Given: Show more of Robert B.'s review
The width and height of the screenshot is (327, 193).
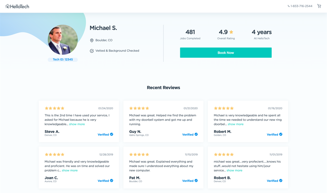Looking at the screenshot, I should 235,170.
